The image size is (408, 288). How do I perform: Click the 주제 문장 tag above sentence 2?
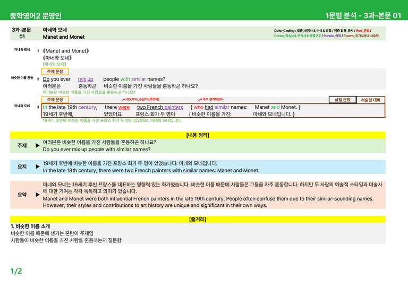(x=55, y=72)
